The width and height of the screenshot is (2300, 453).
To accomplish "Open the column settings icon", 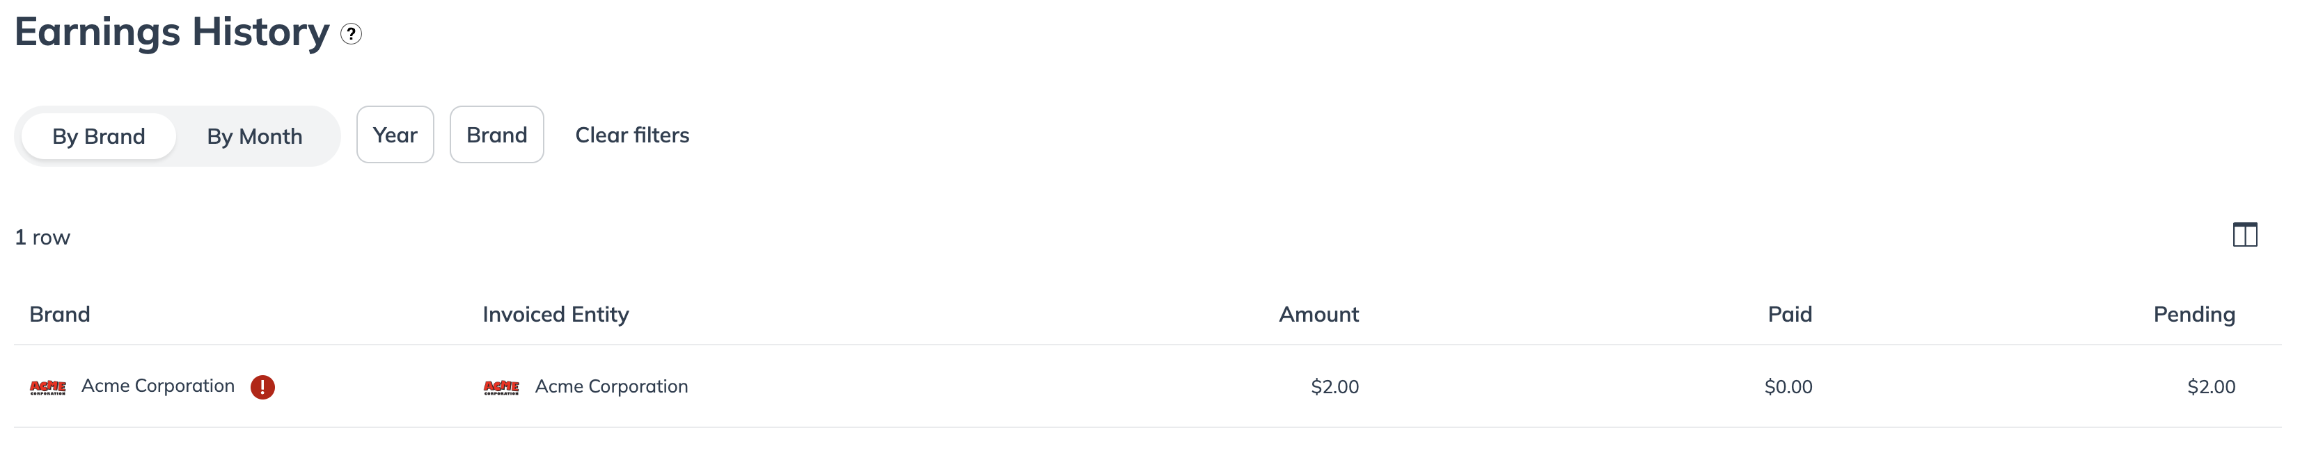I will coord(2244,236).
